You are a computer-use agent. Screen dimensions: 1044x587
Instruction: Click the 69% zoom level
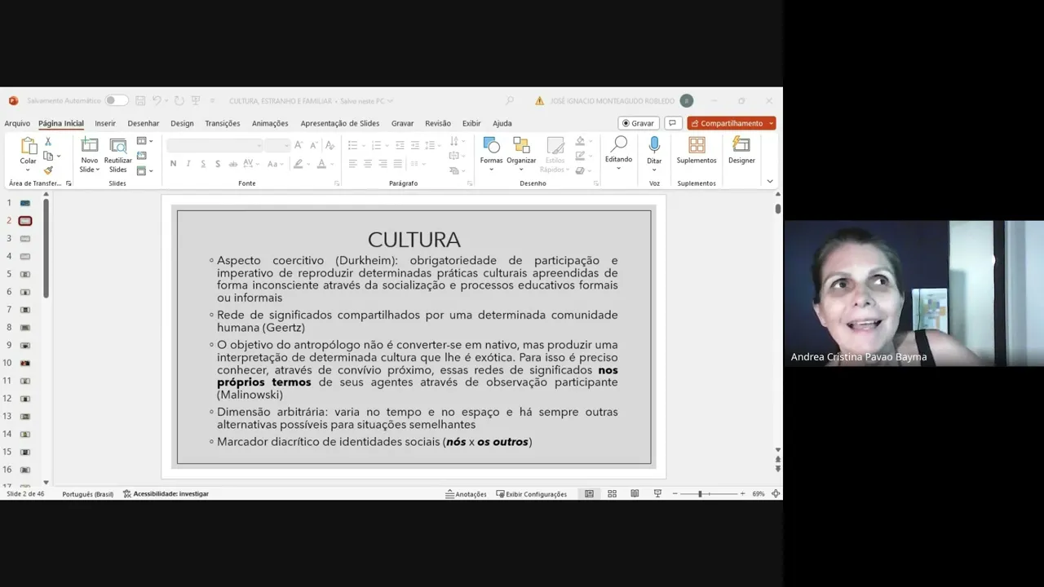click(759, 494)
